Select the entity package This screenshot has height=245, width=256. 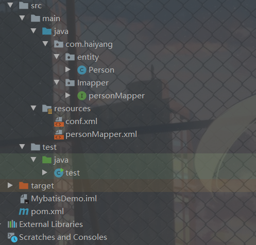point(88,57)
